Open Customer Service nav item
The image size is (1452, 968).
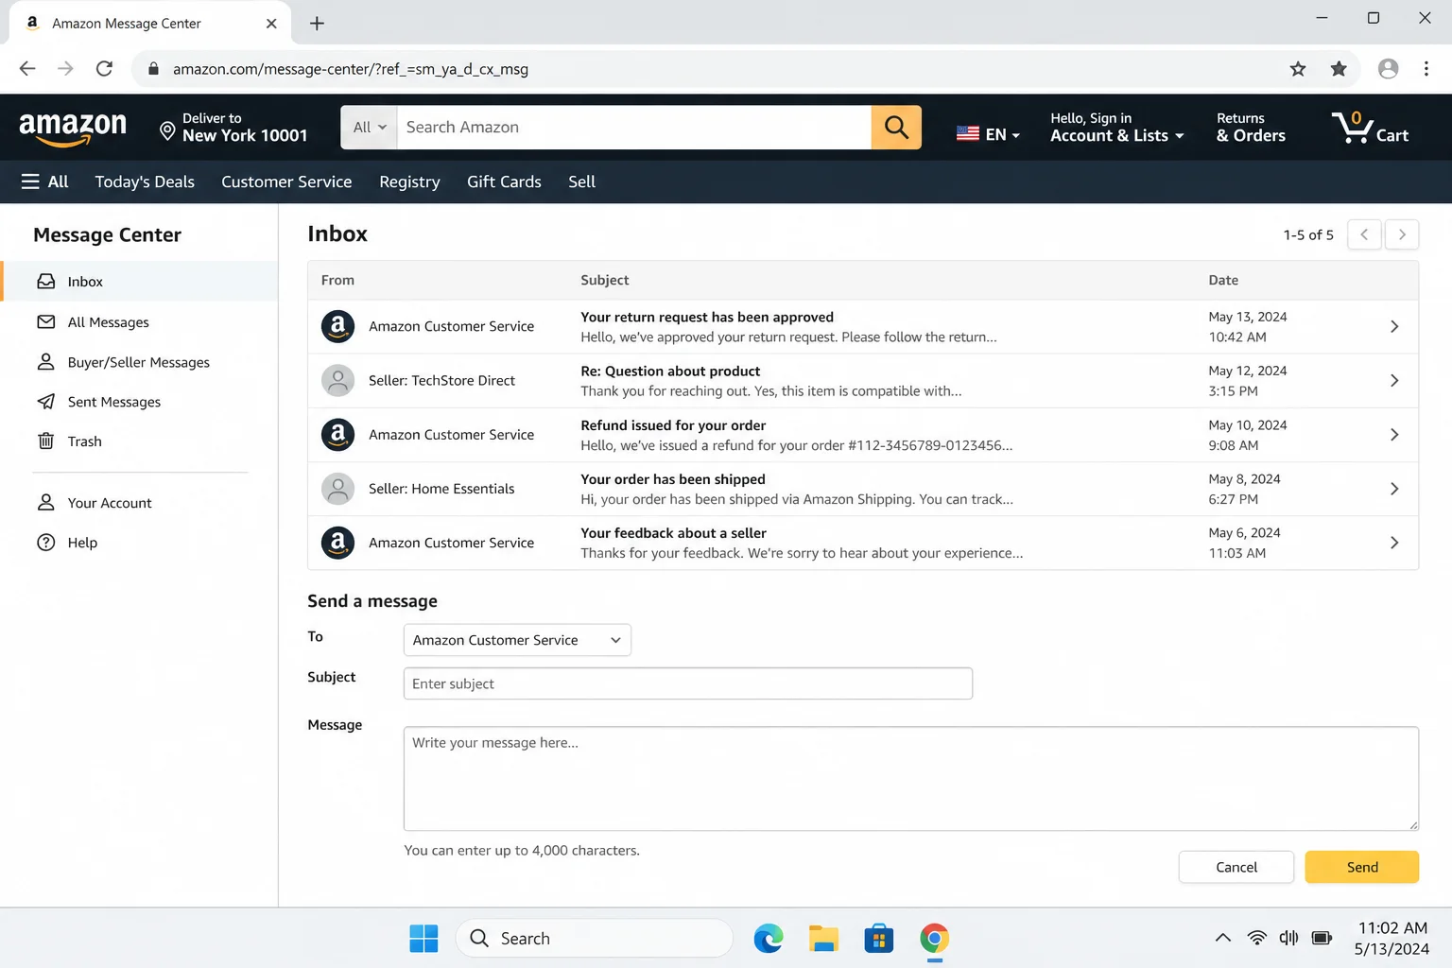286,181
